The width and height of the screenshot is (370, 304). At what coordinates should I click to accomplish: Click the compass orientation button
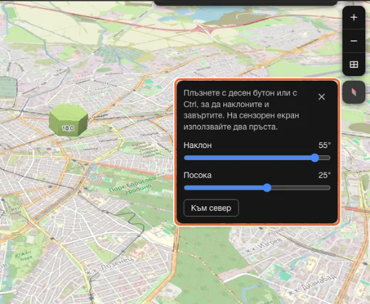(353, 93)
